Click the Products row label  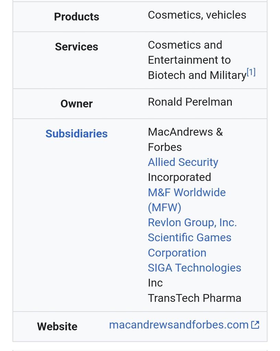pos(77,16)
